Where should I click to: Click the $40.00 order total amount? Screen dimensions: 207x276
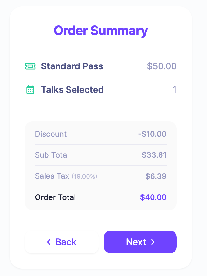(153, 197)
